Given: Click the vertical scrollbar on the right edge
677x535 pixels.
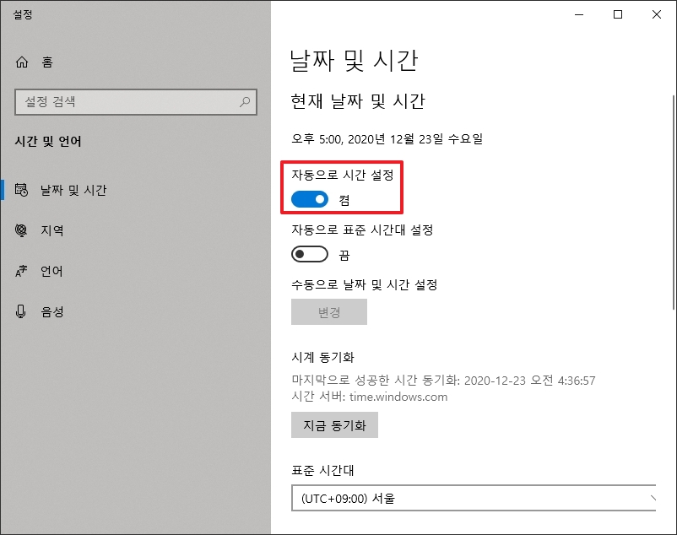Looking at the screenshot, I should tap(674, 202).
